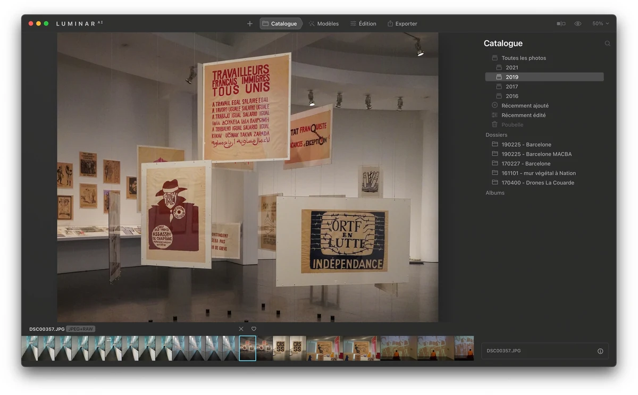Click the search magnifier in Catalogue panel

[x=607, y=44]
